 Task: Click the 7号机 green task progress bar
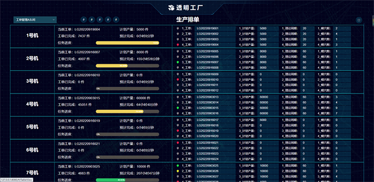pos(127,180)
